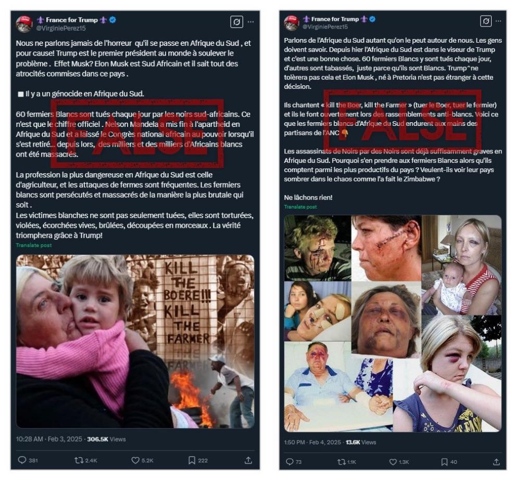Open @VirginiePerez15 handle on right post

click(x=325, y=27)
